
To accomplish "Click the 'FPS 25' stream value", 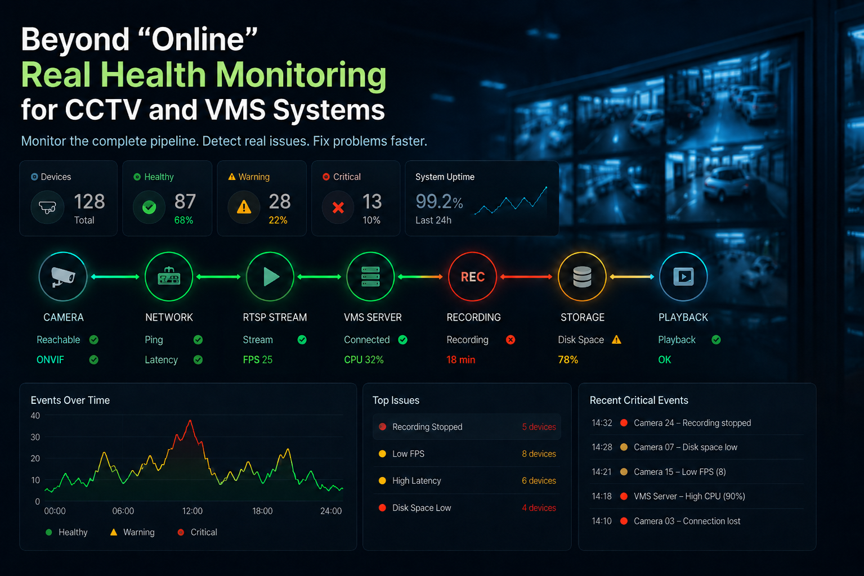I will pos(258,359).
